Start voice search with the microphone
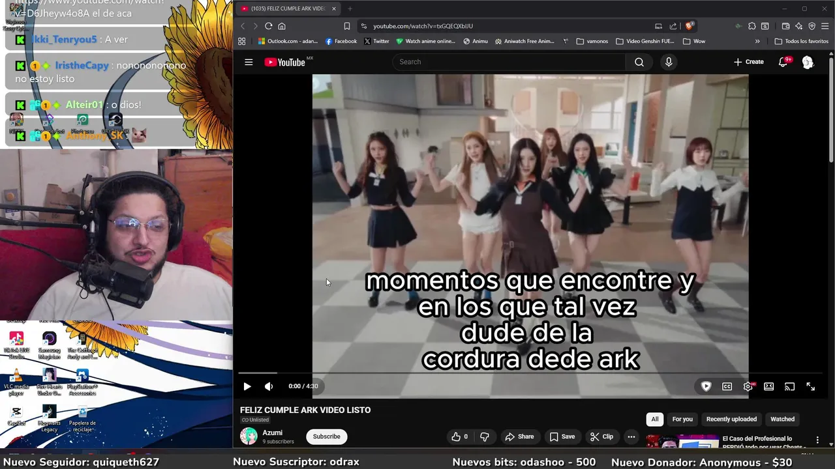Screen dimensions: 835x469 (669, 62)
